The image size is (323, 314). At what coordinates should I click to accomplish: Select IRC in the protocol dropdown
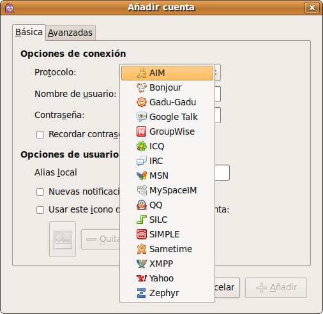167,161
